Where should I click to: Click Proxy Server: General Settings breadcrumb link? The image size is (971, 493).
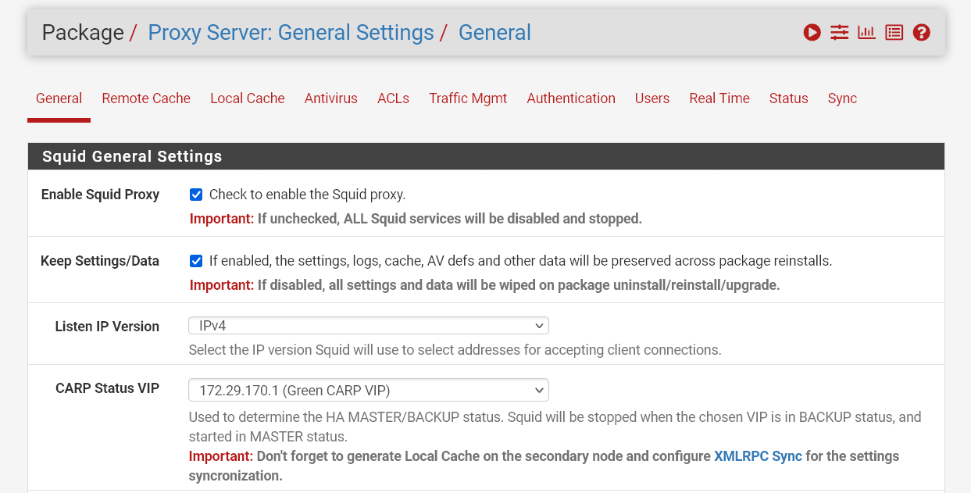tap(291, 33)
